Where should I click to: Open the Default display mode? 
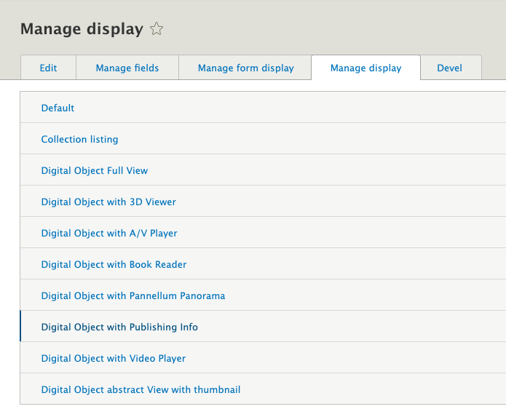[58, 108]
